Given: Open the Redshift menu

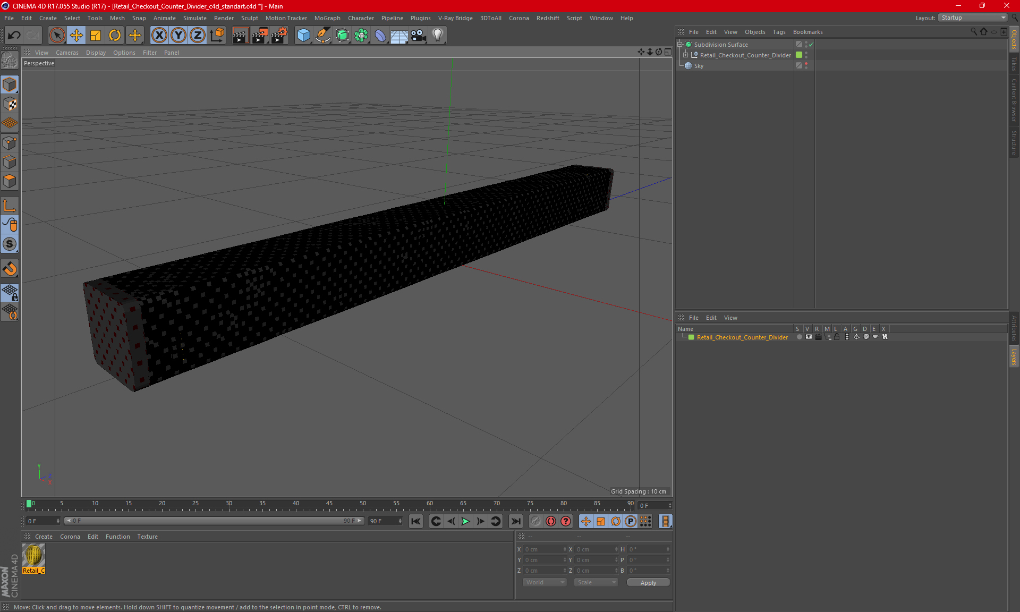Looking at the screenshot, I should tap(548, 18).
